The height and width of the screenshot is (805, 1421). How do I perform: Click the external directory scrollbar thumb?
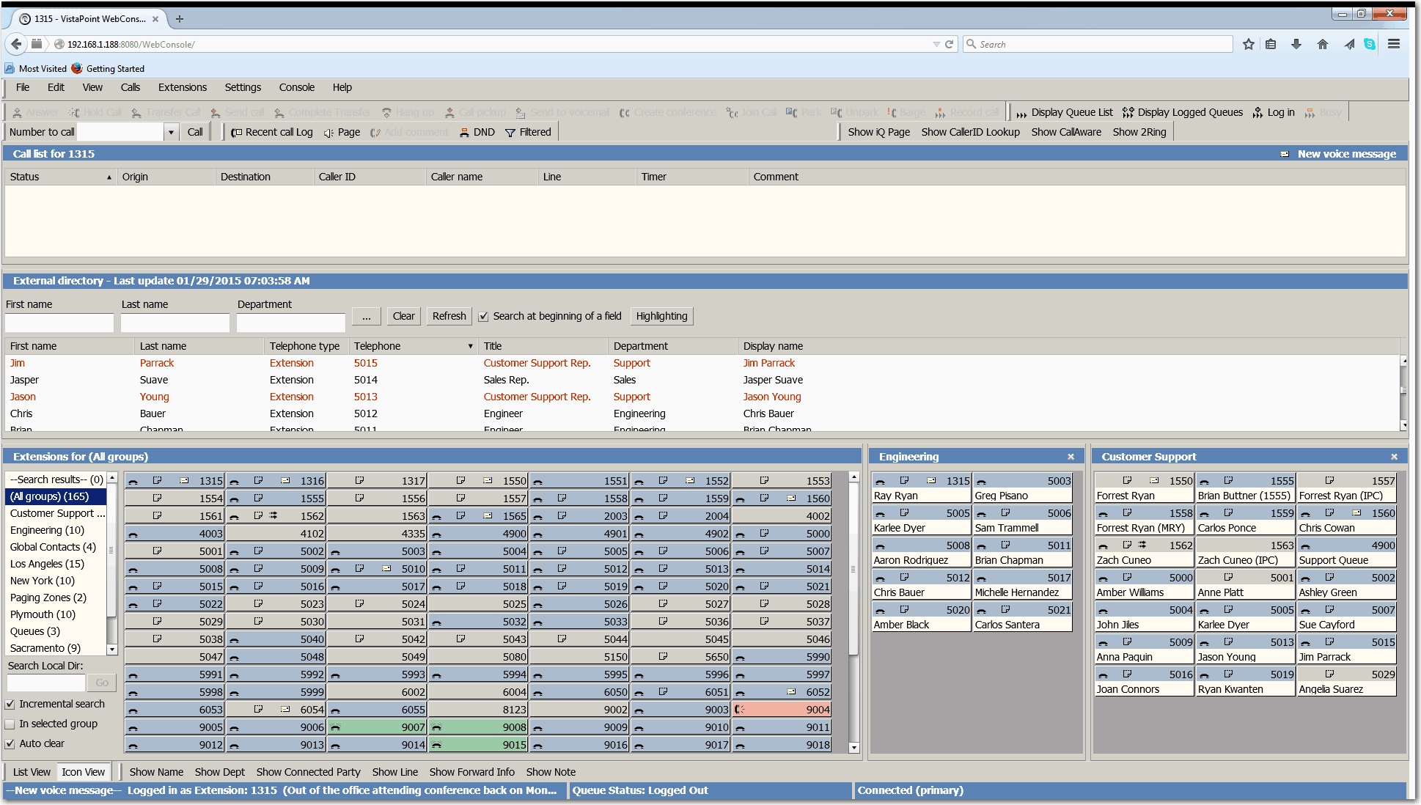coord(1403,390)
